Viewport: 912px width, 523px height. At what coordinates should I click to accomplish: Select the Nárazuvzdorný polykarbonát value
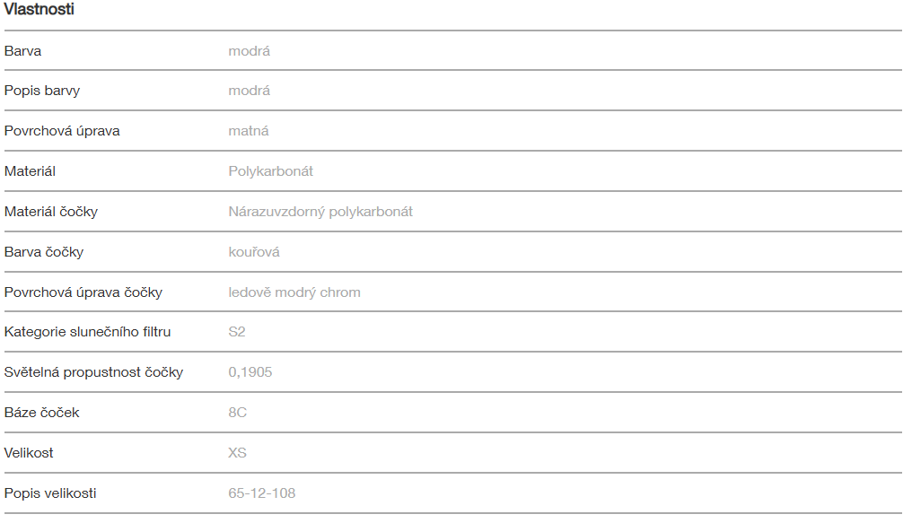point(320,212)
